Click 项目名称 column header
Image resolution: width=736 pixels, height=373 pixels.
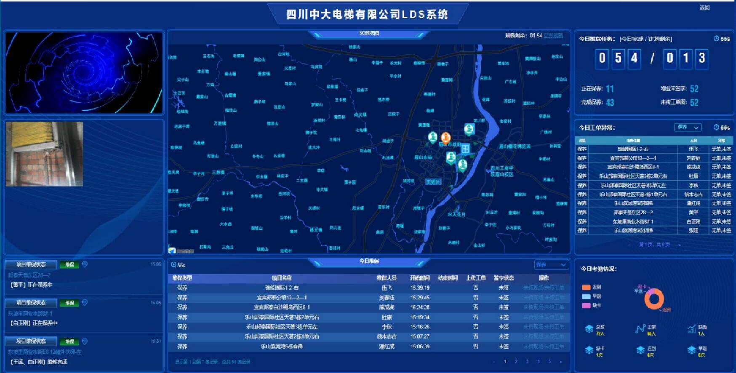pos(282,278)
